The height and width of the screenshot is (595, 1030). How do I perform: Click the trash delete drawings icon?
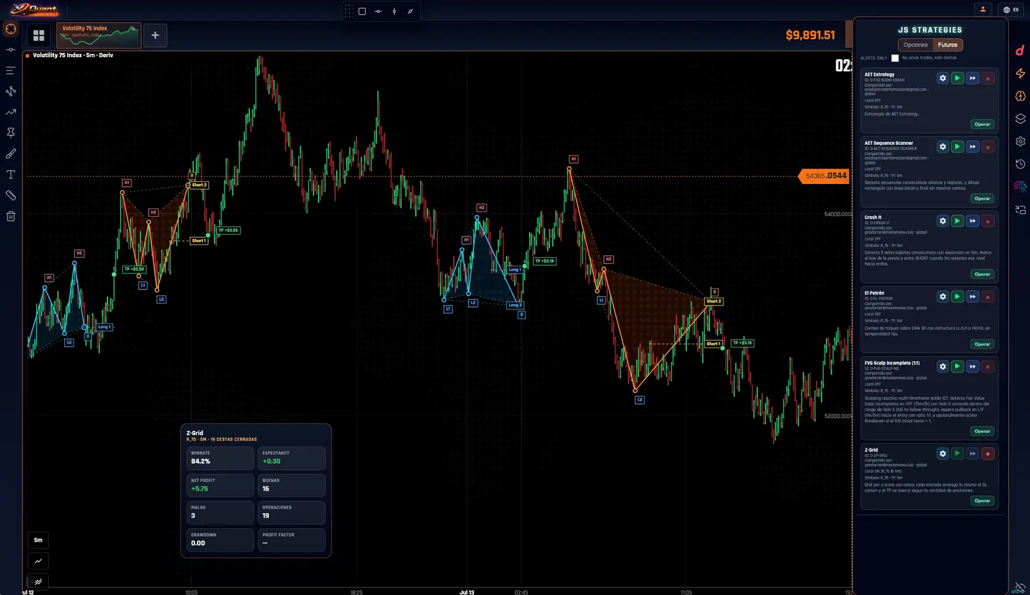click(x=11, y=216)
